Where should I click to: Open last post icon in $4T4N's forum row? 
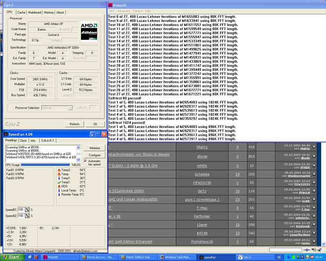[x=314, y=232]
